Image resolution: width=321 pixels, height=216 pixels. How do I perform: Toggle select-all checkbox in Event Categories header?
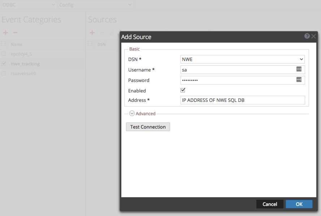[x=3, y=43]
